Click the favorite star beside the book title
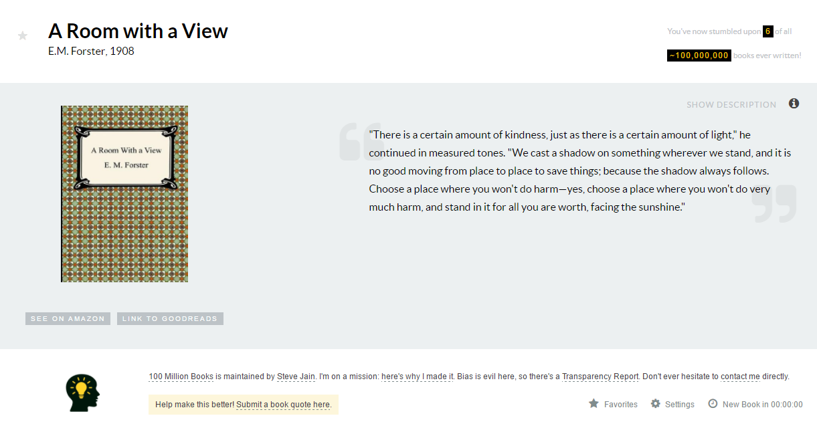Image resolution: width=817 pixels, height=424 pixels. 23,35
